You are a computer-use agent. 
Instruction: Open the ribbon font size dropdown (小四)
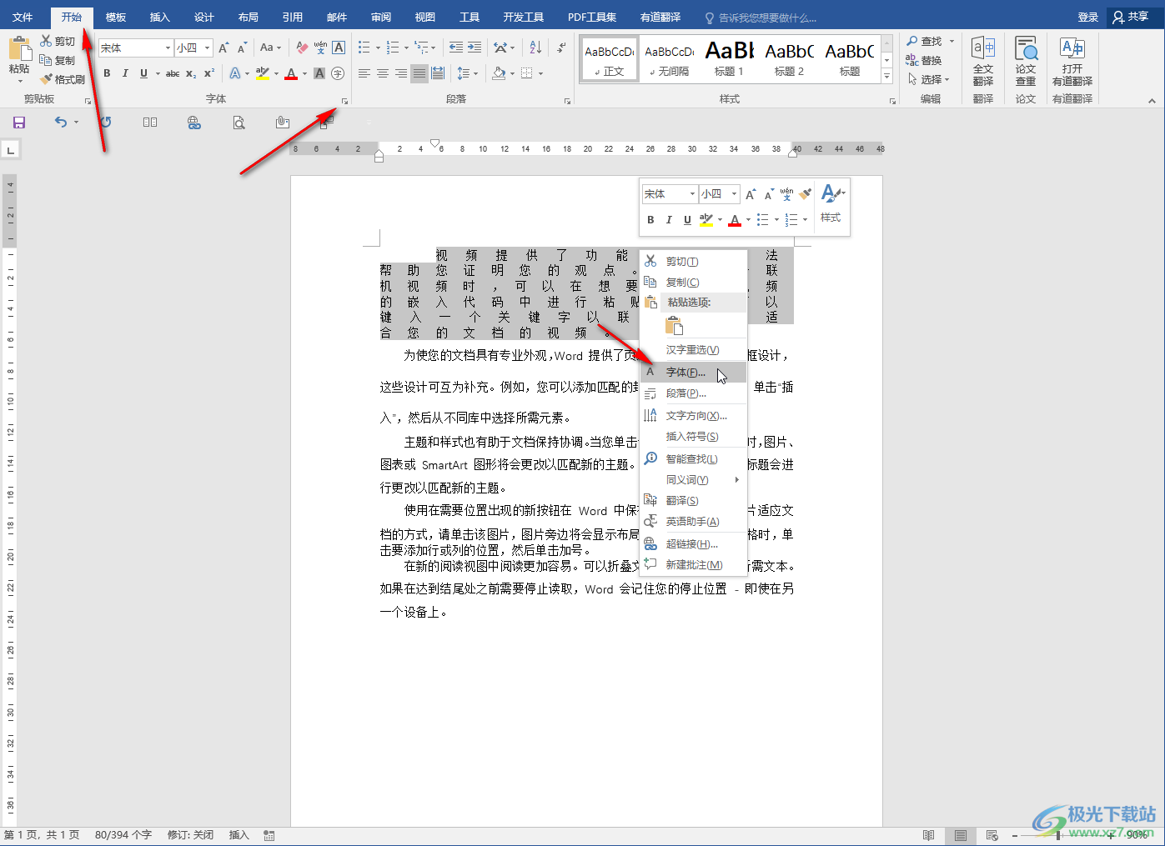point(208,48)
